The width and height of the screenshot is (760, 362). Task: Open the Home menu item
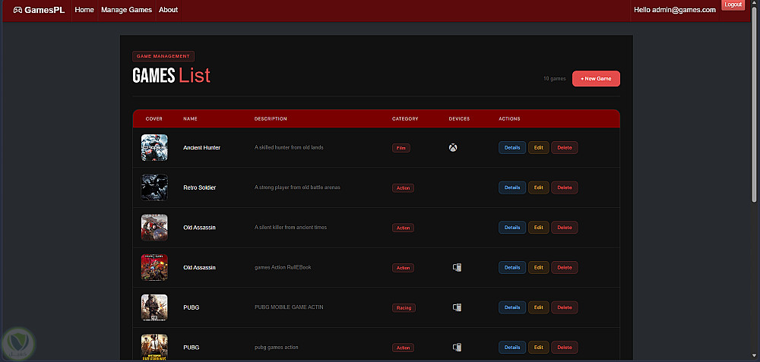(84, 10)
